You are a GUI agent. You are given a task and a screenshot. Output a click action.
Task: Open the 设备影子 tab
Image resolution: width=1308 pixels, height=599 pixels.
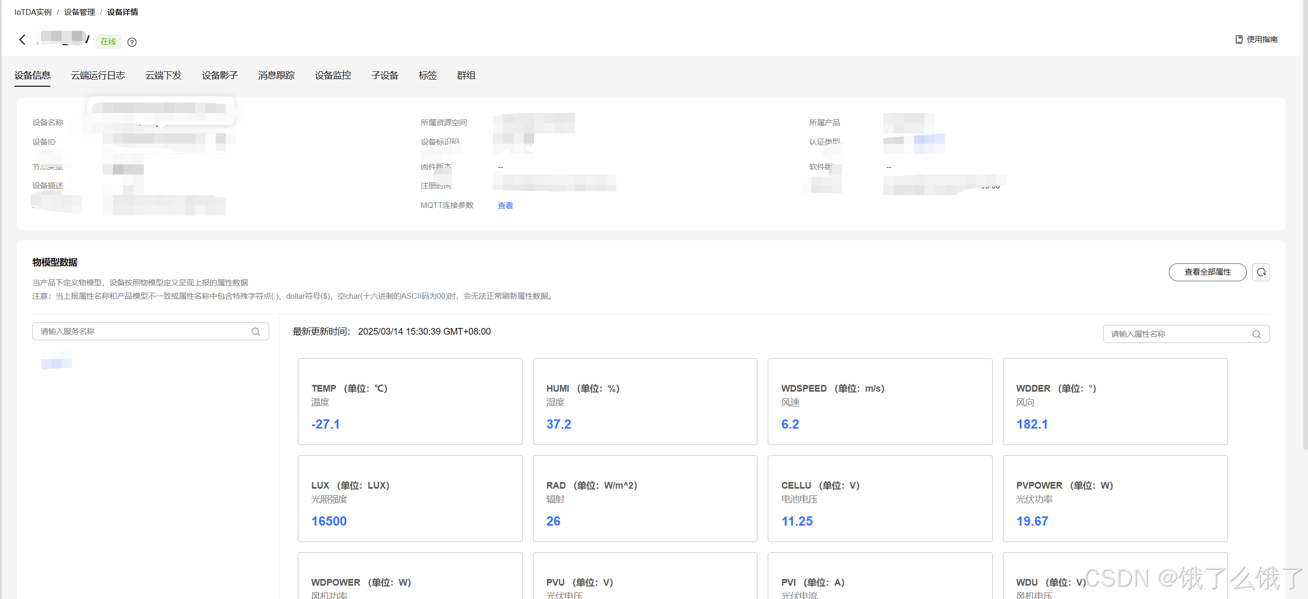pyautogui.click(x=220, y=75)
